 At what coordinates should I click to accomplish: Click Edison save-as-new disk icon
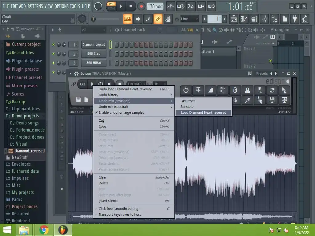[272, 100]
